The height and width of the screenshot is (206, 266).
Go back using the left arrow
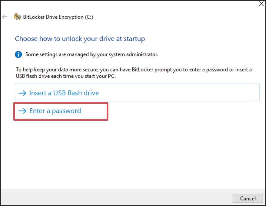pos(5,16)
